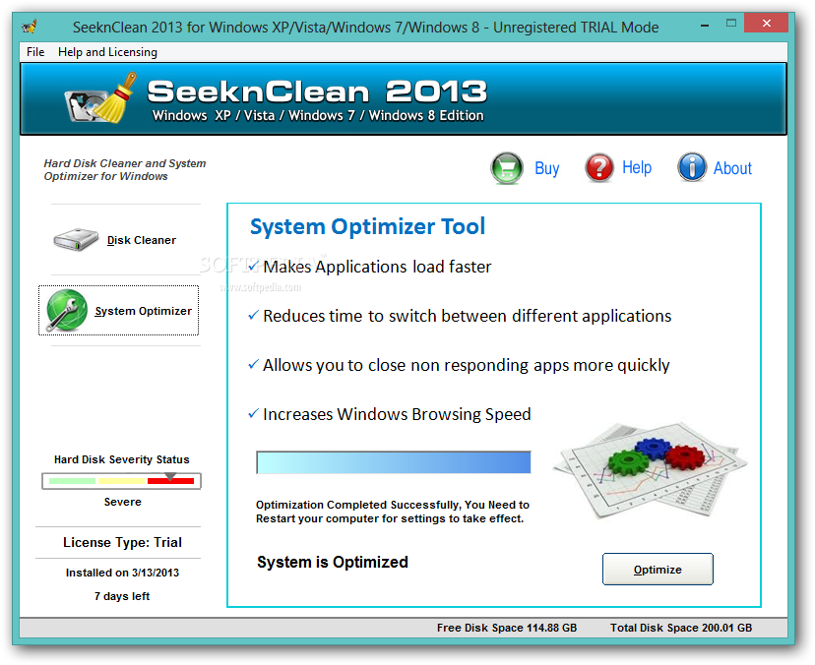Click the title bar application icon

tap(30, 26)
